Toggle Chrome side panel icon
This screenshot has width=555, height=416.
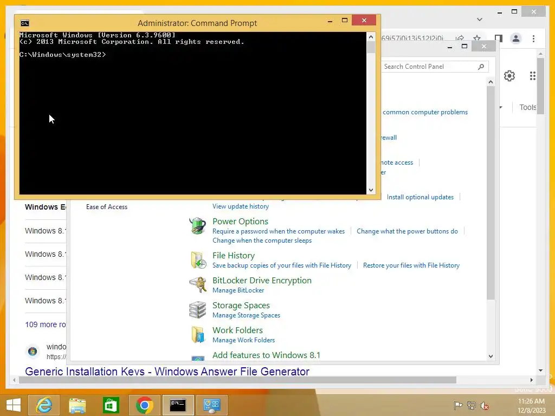click(499, 38)
